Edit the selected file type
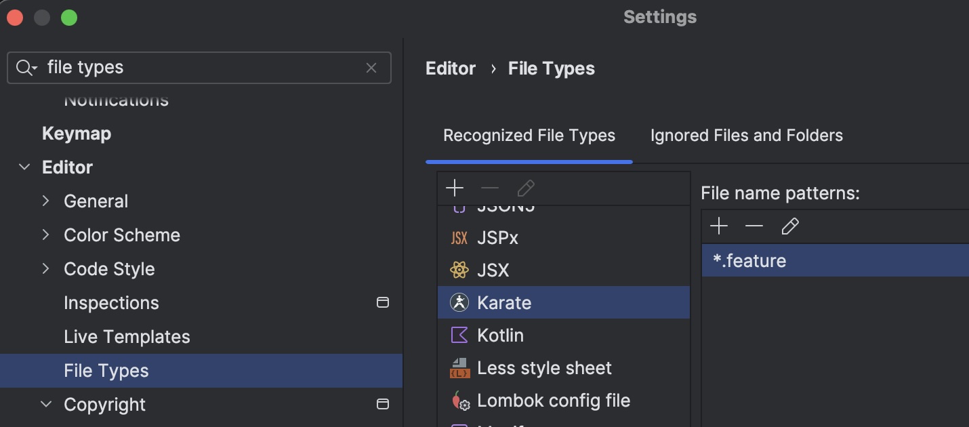This screenshot has width=969, height=427. [x=525, y=188]
